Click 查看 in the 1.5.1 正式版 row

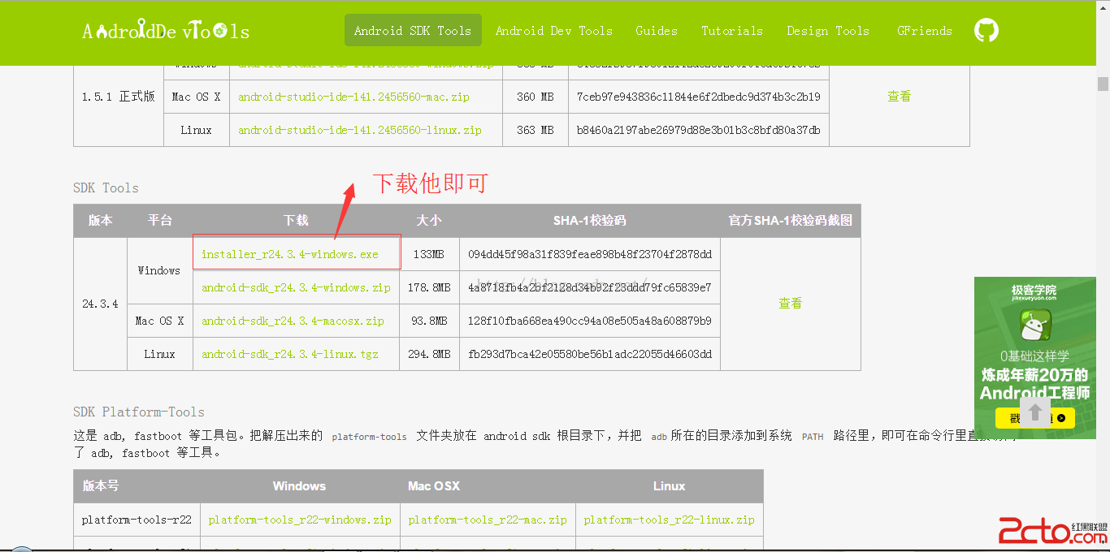tap(900, 97)
